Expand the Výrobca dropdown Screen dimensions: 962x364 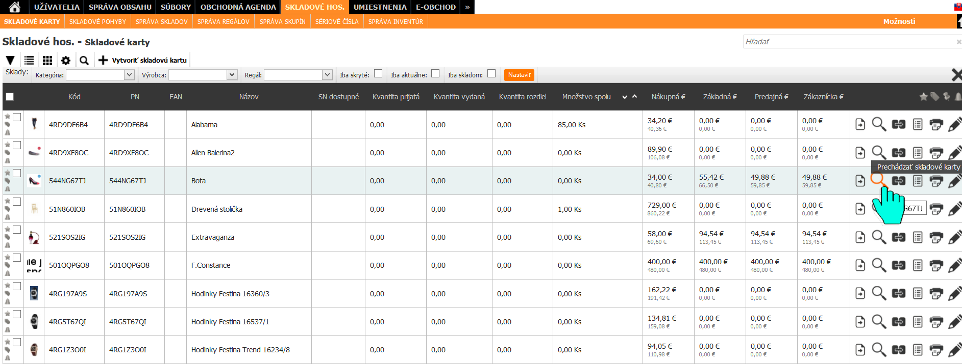tap(232, 75)
